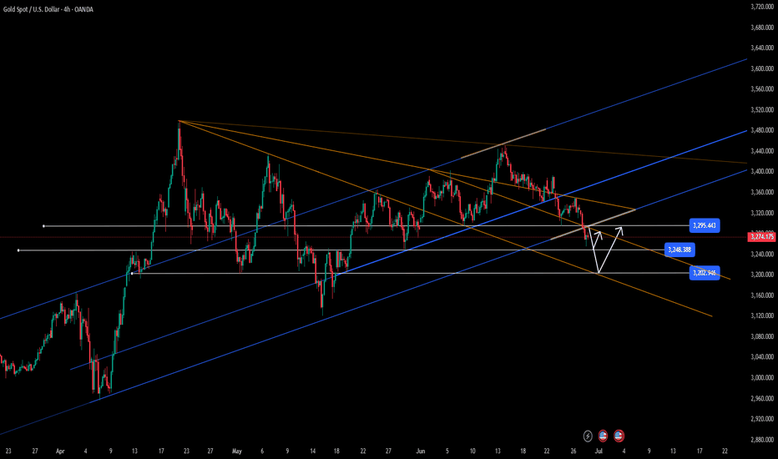The image size is (778, 459).
Task: Click the anchor dot of the 3,202.946 line
Action: pyautogui.click(x=132, y=273)
